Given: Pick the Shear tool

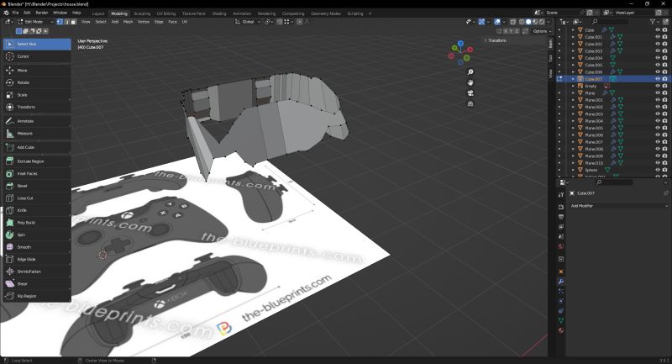Looking at the screenshot, I should point(37,283).
